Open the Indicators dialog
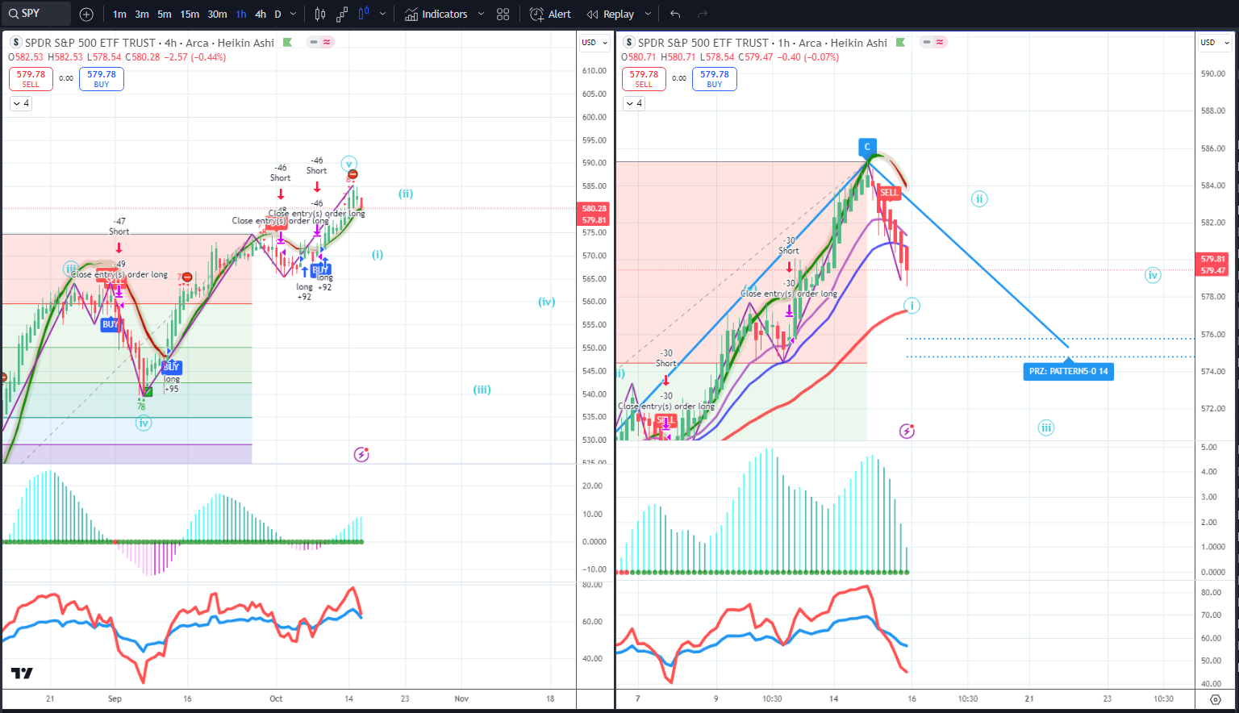This screenshot has height=713, width=1239. click(x=436, y=14)
